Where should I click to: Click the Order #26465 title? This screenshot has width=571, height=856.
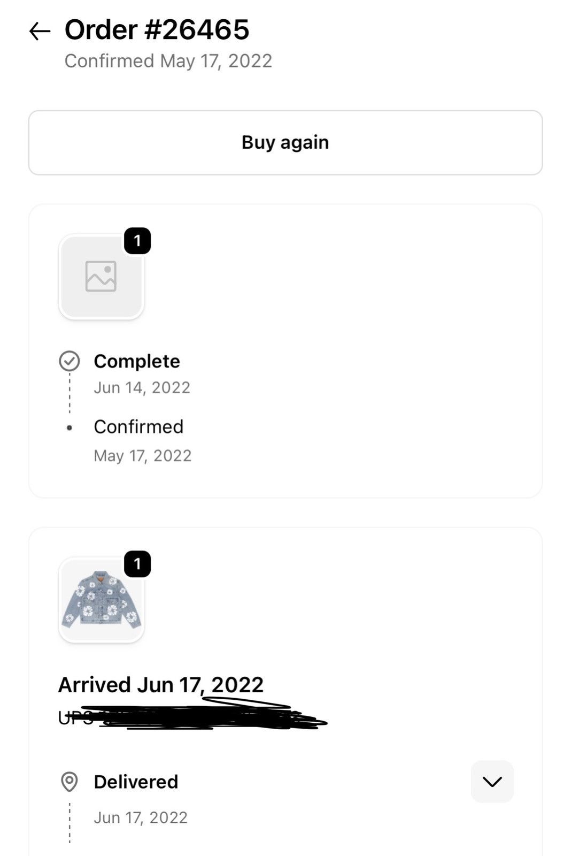pos(157,29)
